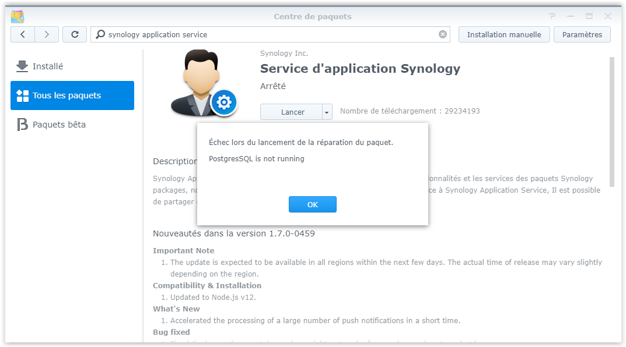The width and height of the screenshot is (626, 347).
Task: Click the Installé download icon
Action: tap(22, 66)
